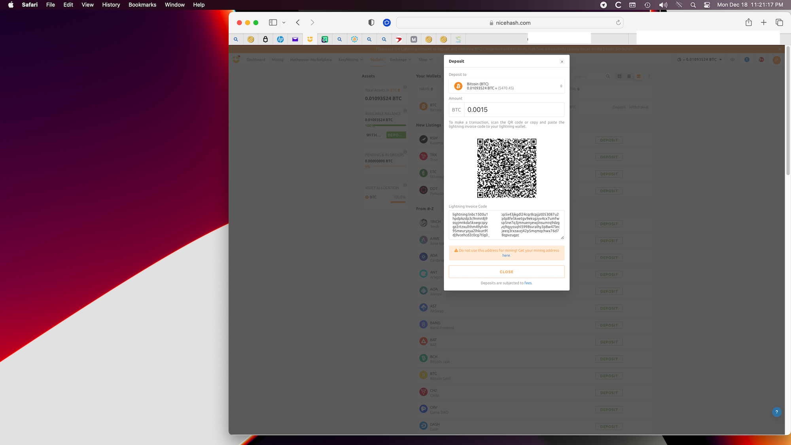This screenshot has width=791, height=445.
Task: Click DEPOSIT for the DASH row
Action: [x=609, y=427]
